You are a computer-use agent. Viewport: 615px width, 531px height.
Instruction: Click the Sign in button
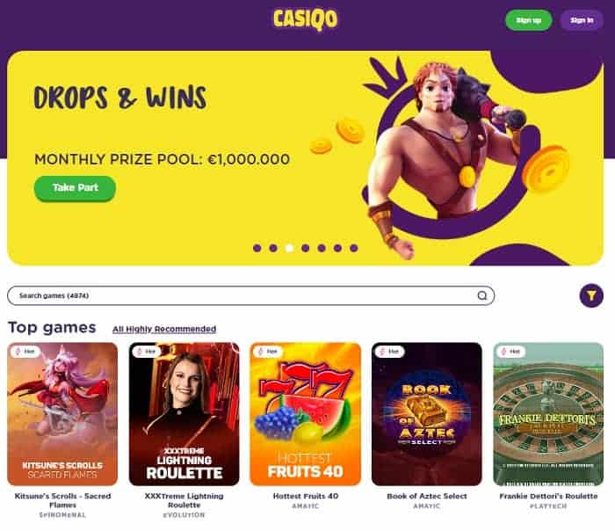click(x=582, y=20)
